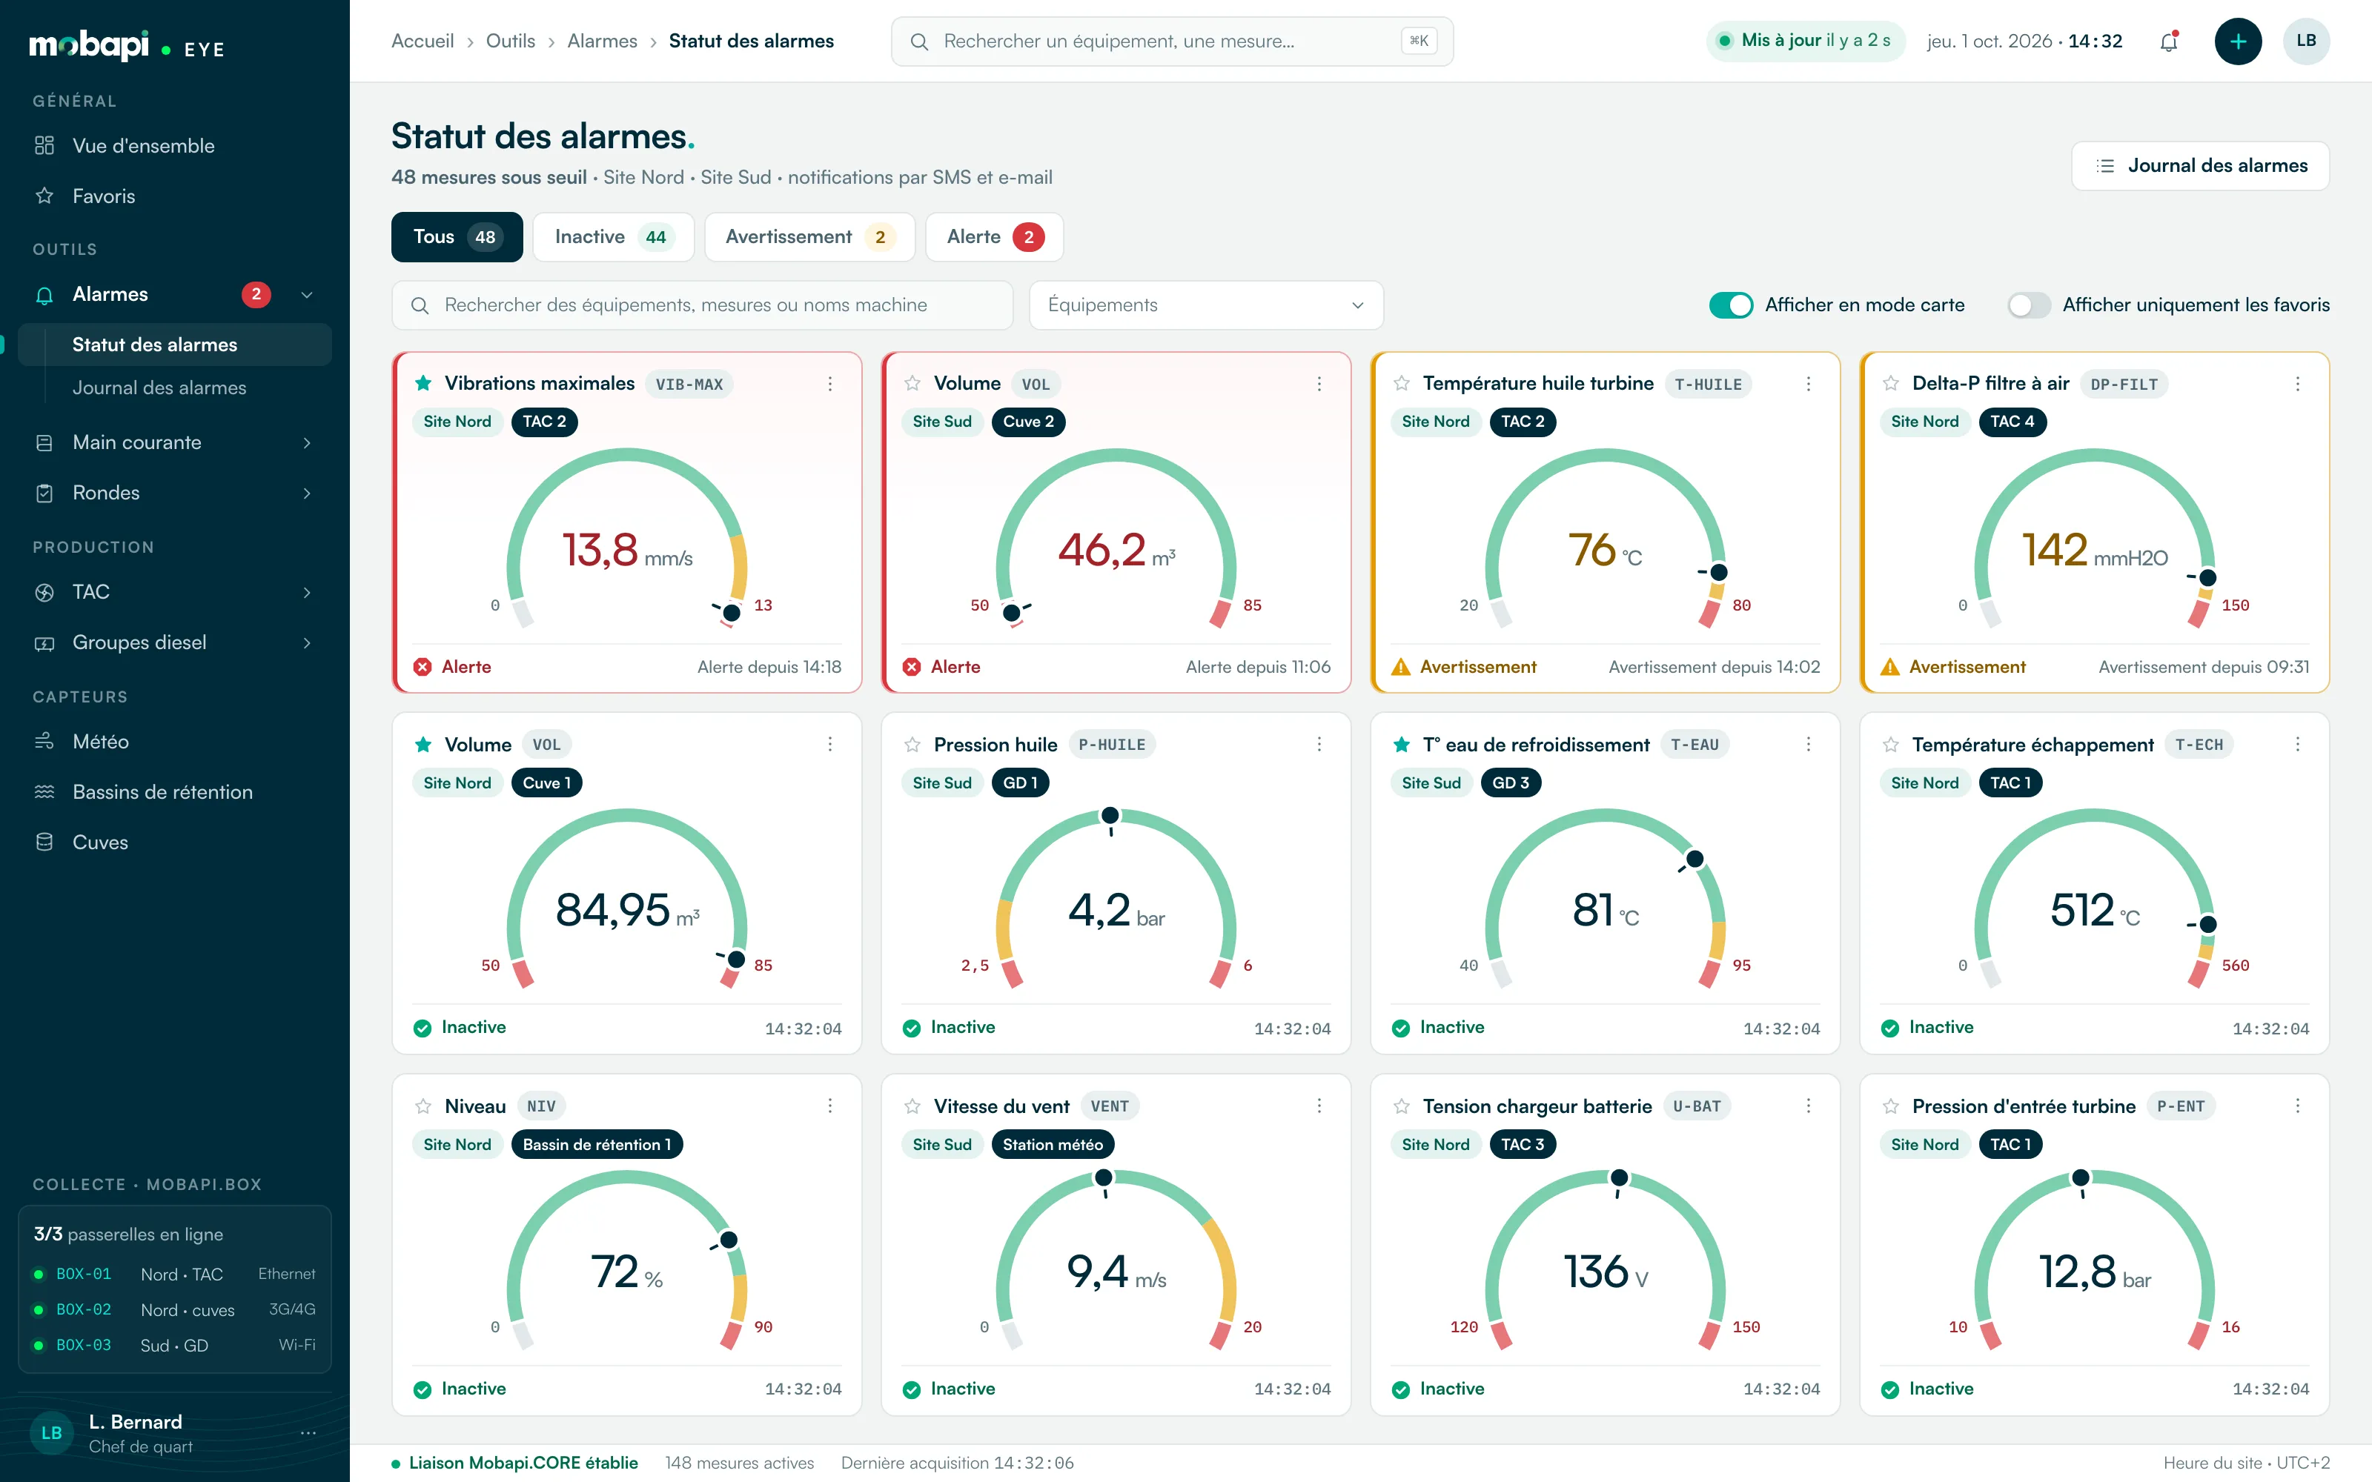Open options menu on Tension chargeur batterie card
The image size is (2372, 1482).
[x=1809, y=1106]
